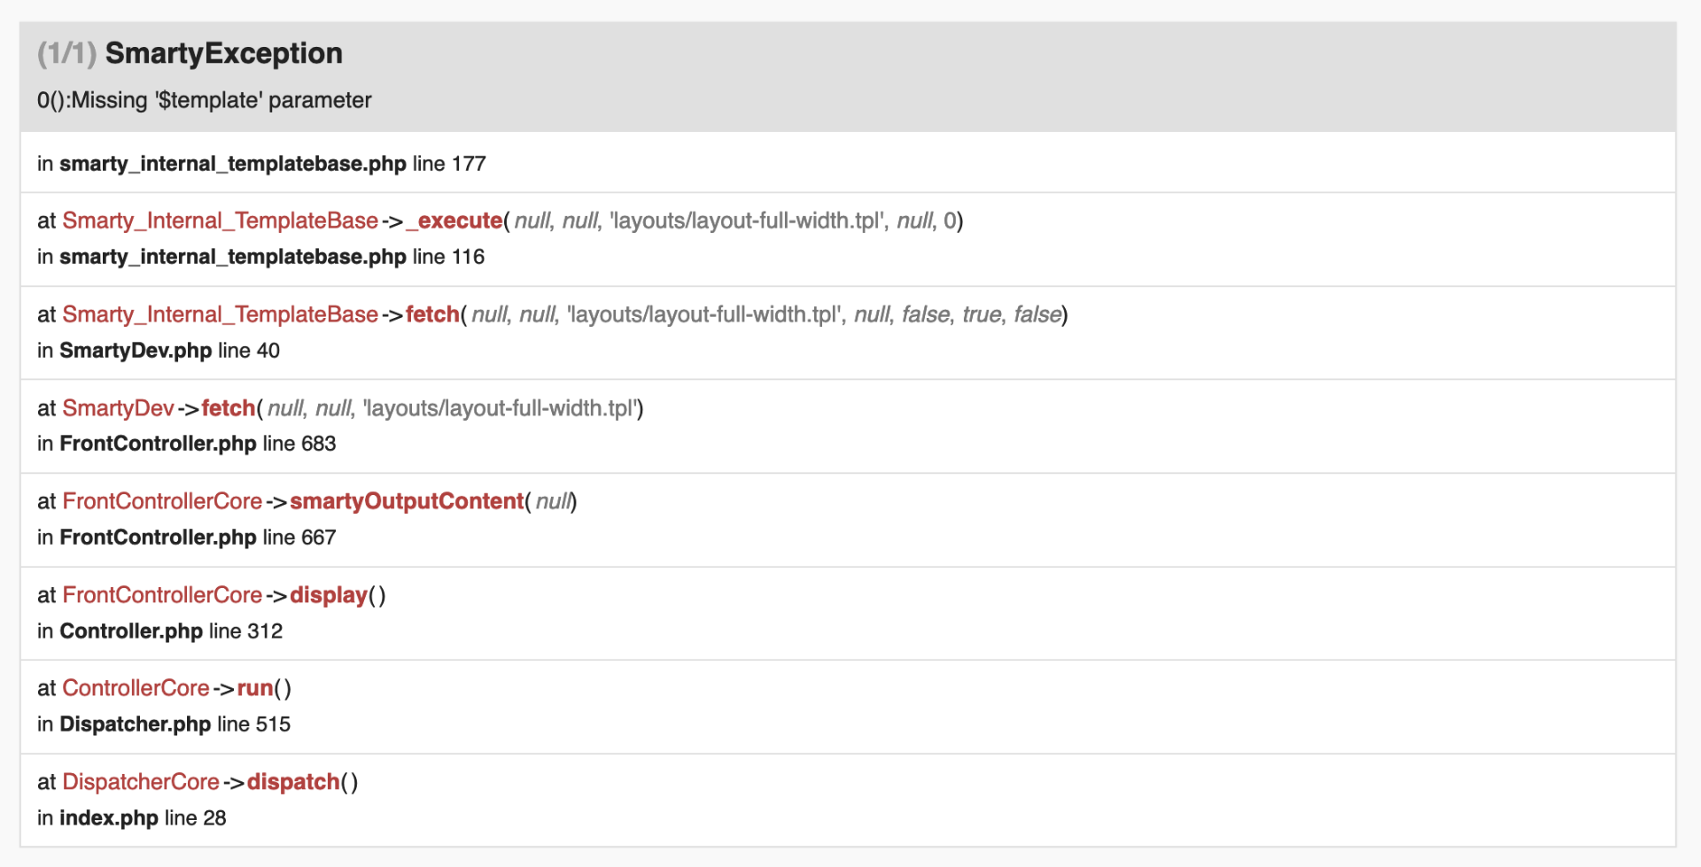Click Smarty_Internal_TemplateBase class before fetch
The height and width of the screenshot is (867, 1701).
(220, 314)
